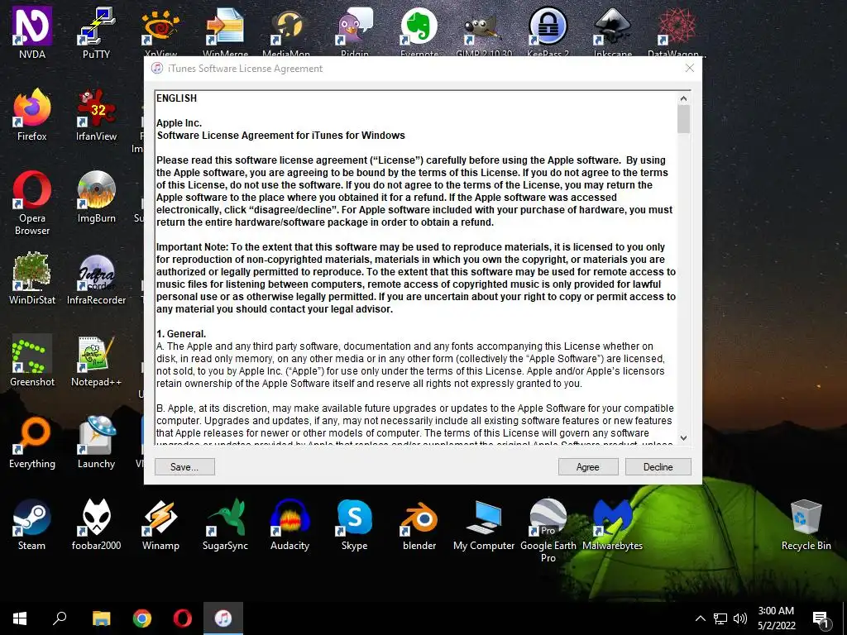Select the WinDirStat desktop icon

[32, 279]
